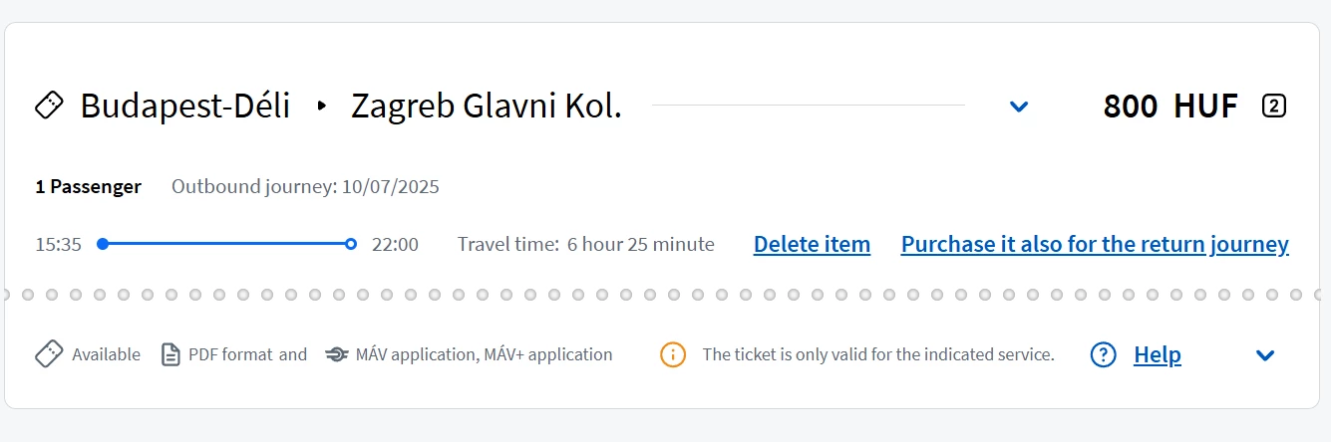The height and width of the screenshot is (442, 1331).
Task: Click the route arrow between stations
Action: coord(321,106)
